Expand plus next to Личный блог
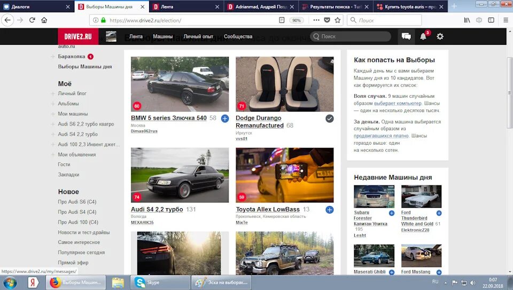513x290 pixels. tap(53, 93)
